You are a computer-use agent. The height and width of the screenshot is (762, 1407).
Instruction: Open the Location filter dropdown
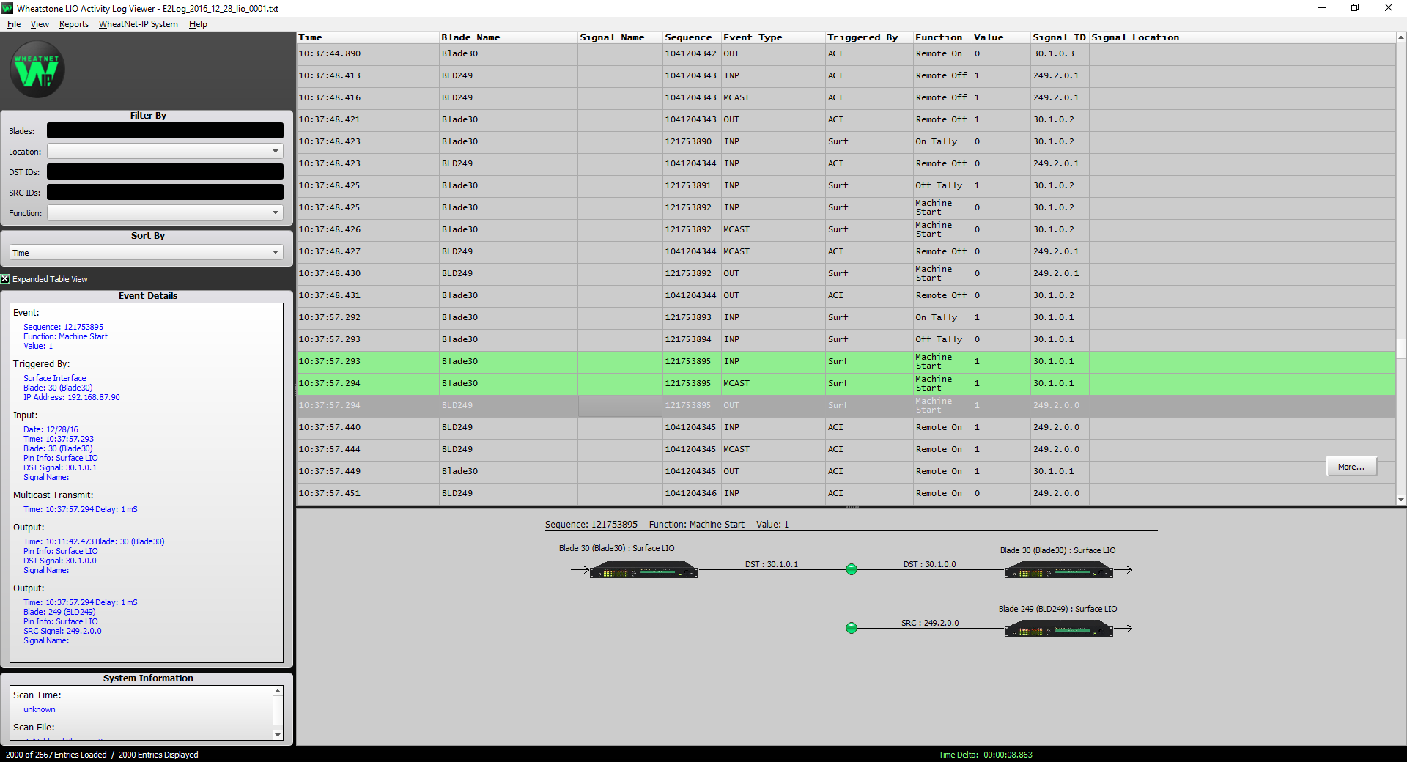(x=165, y=151)
